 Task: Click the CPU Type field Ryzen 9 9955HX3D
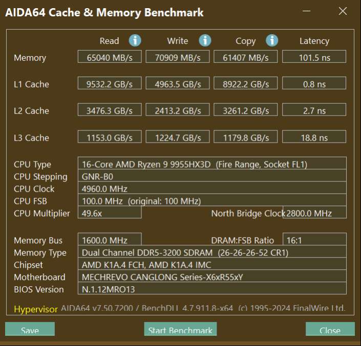pyautogui.click(x=212, y=164)
